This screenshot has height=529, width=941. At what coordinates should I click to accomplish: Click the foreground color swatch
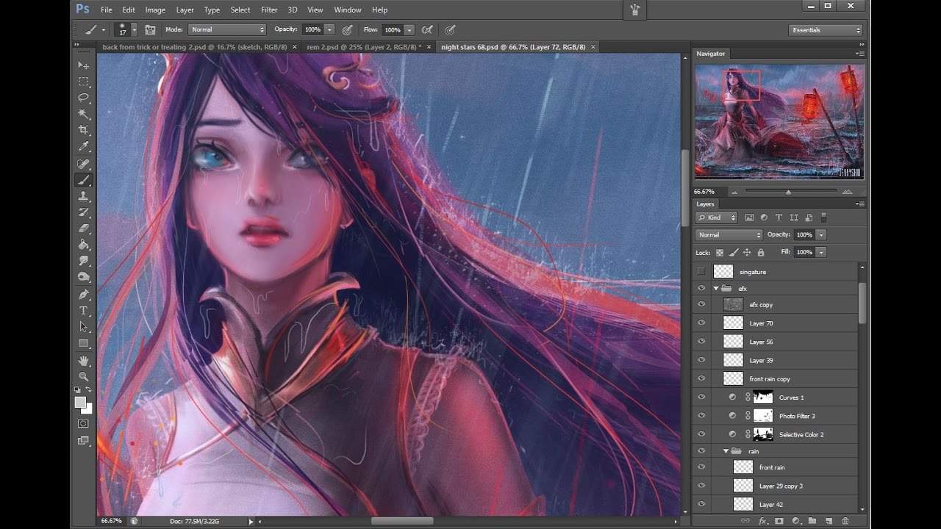[x=79, y=402]
